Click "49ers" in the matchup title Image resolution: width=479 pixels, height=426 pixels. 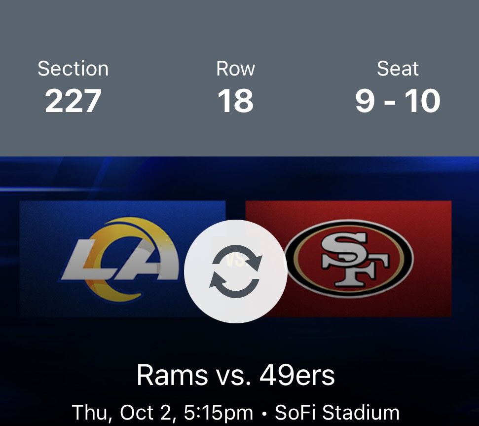coord(297,375)
